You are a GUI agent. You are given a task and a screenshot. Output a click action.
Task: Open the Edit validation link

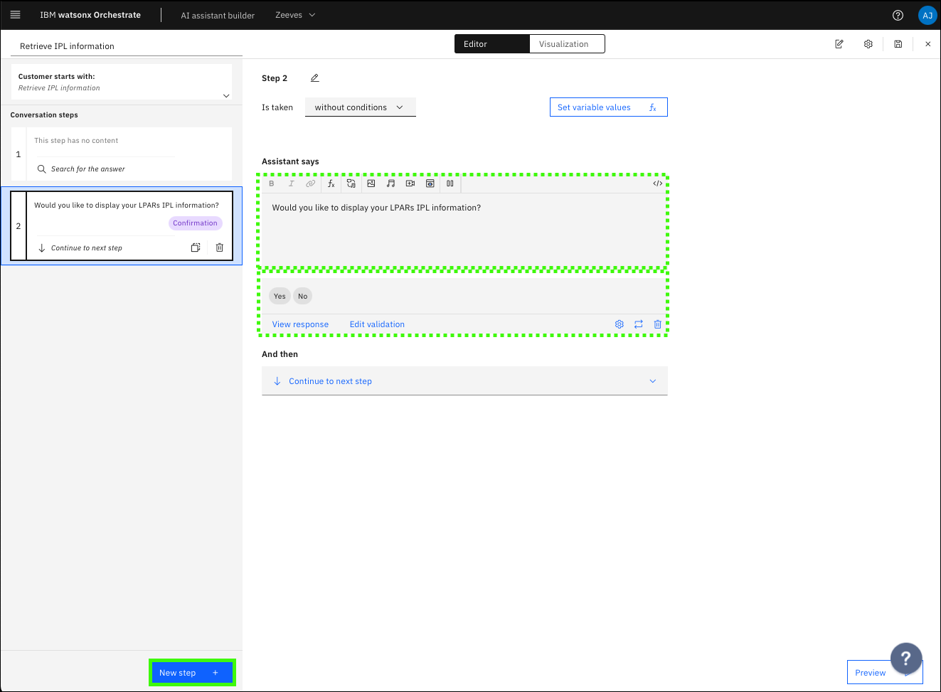tap(377, 324)
